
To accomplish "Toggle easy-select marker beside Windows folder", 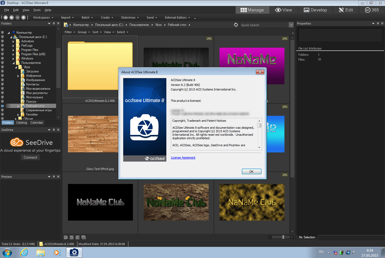I will tap(2, 58).
